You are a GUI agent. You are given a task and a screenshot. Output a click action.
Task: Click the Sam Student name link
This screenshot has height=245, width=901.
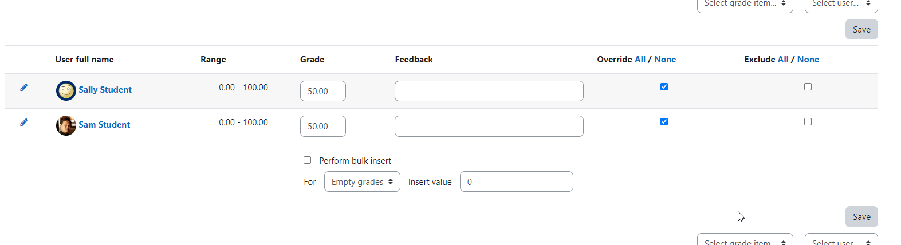(104, 125)
